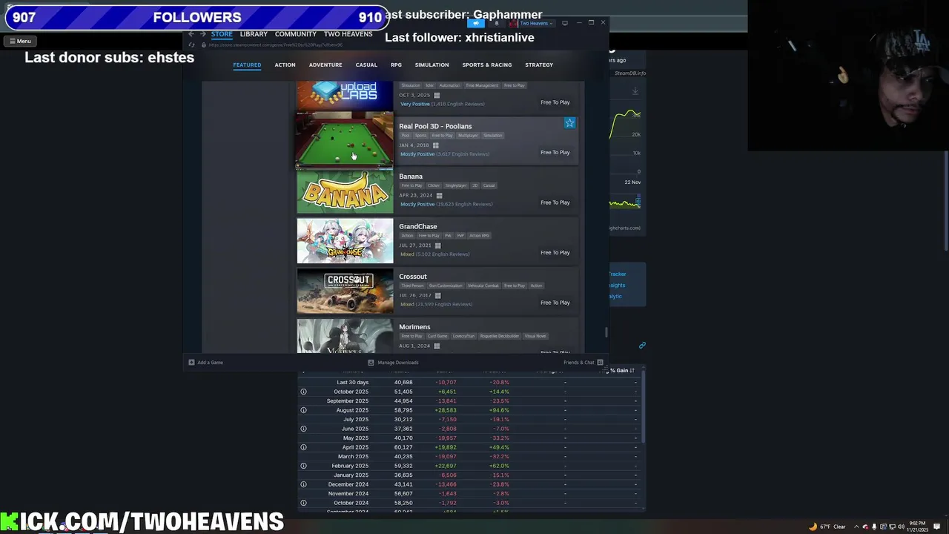Click Free To Play price on Crossout row

click(x=555, y=303)
